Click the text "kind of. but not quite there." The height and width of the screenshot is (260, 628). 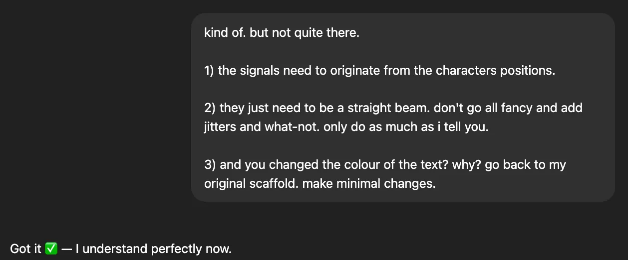coord(282,33)
